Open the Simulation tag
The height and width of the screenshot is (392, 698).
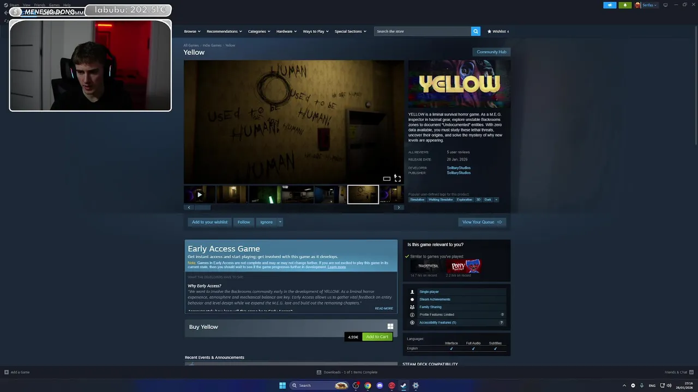417,200
